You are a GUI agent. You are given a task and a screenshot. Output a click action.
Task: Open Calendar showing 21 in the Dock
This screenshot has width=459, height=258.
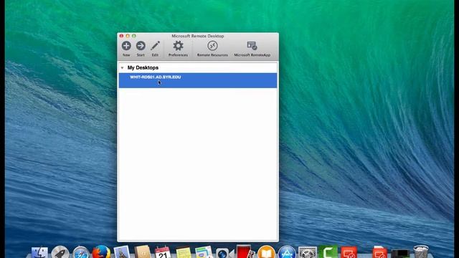pyautogui.click(x=163, y=252)
